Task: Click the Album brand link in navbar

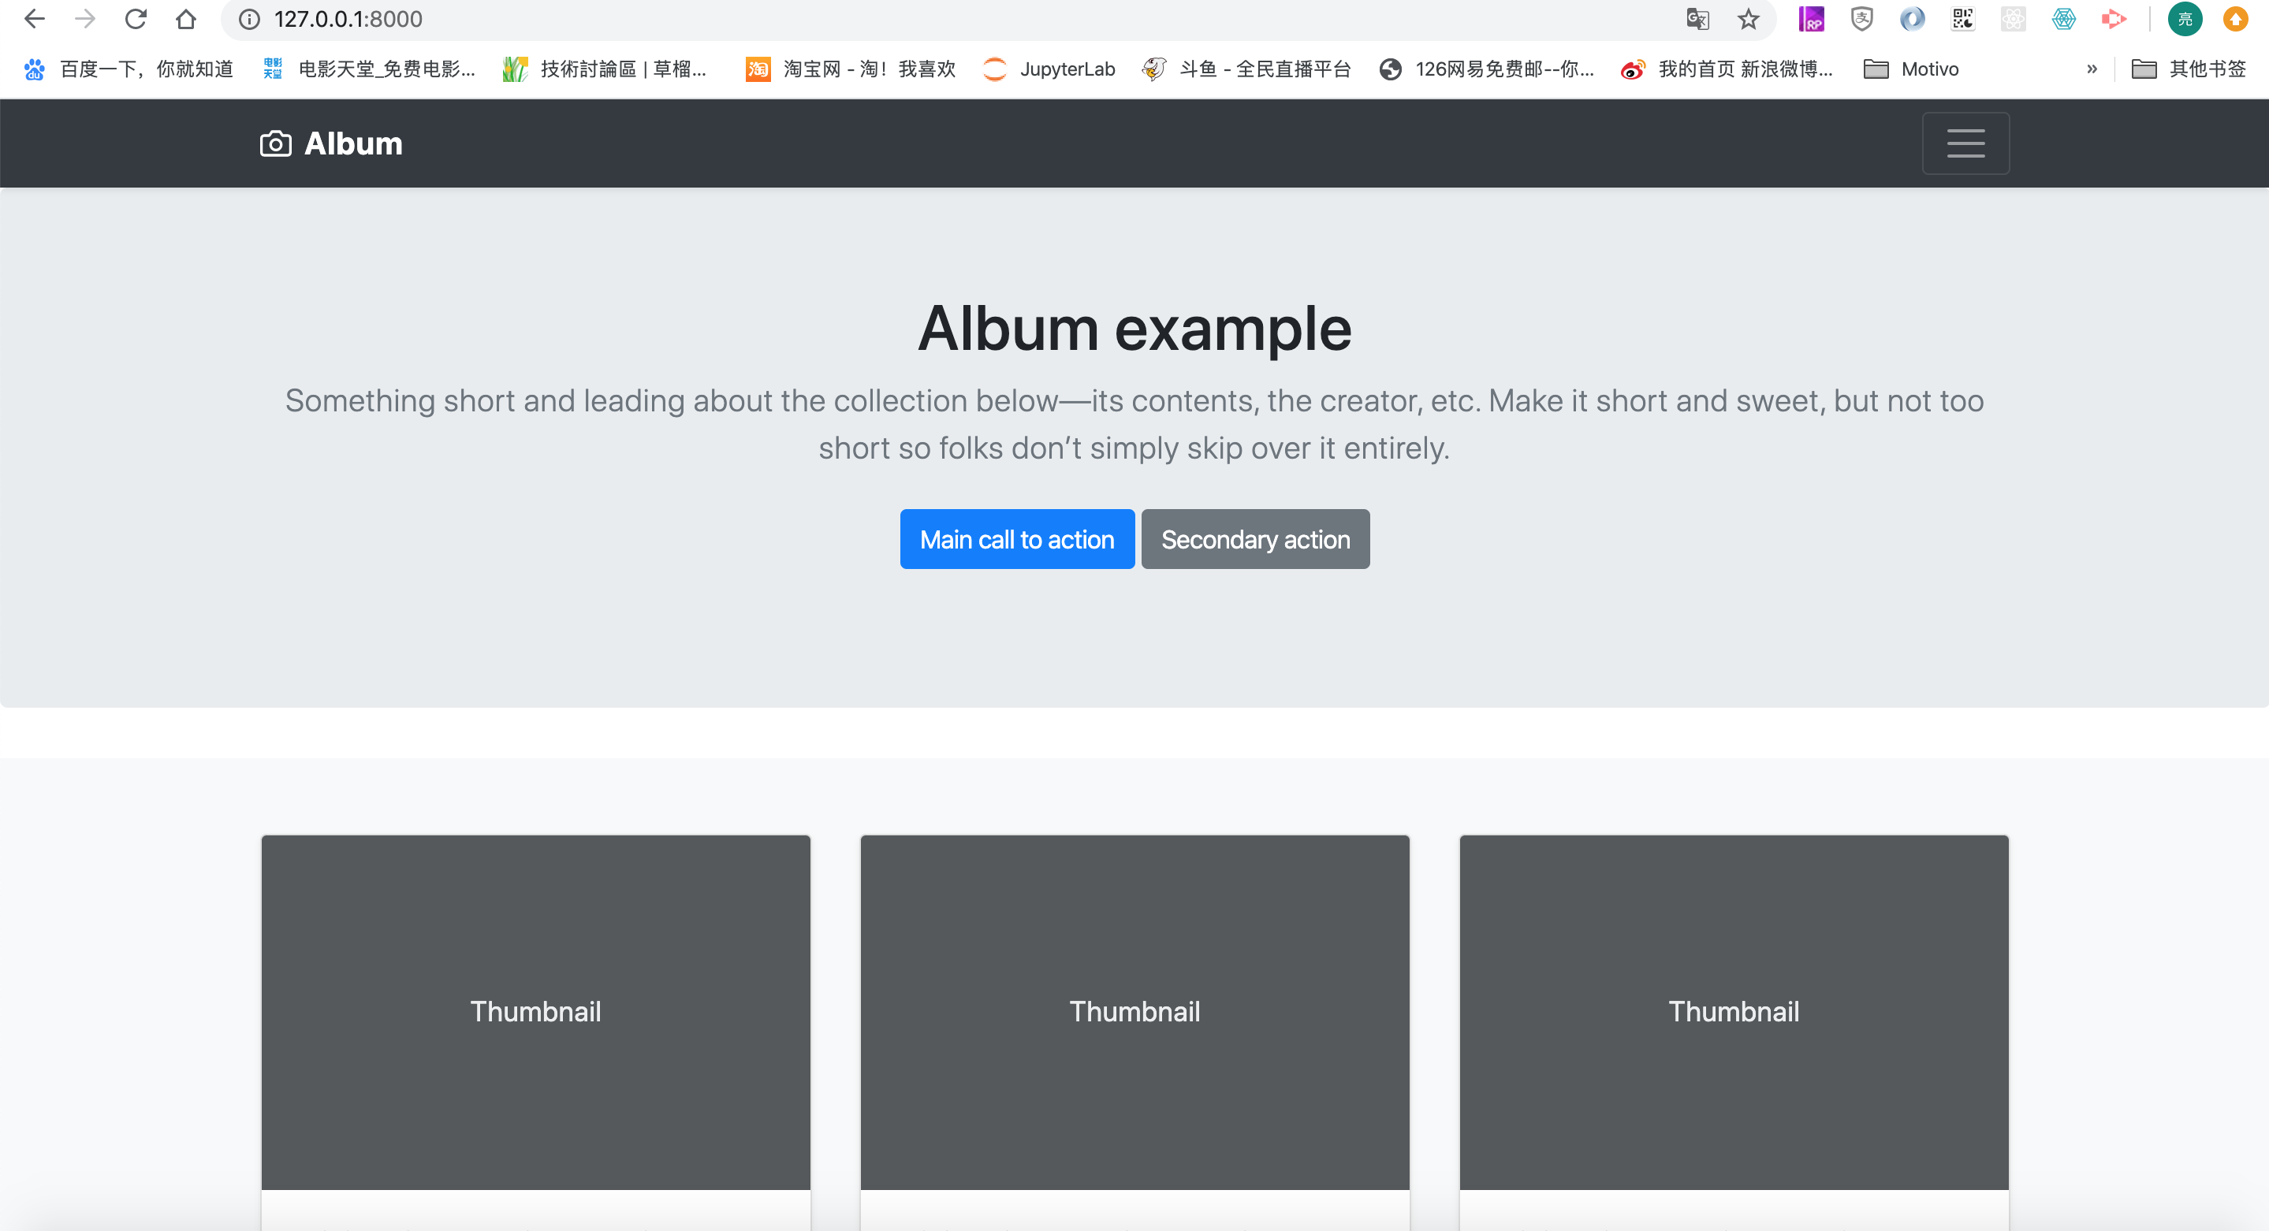Action: pos(331,143)
